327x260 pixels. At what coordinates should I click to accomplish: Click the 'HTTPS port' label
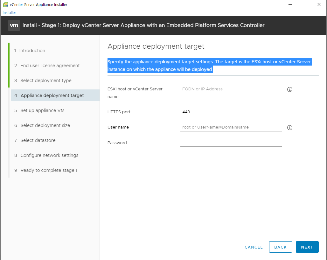pos(119,112)
